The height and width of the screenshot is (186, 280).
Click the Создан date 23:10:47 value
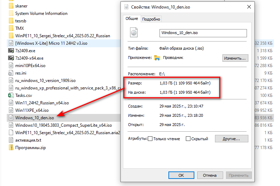pyautogui.click(x=181, y=106)
